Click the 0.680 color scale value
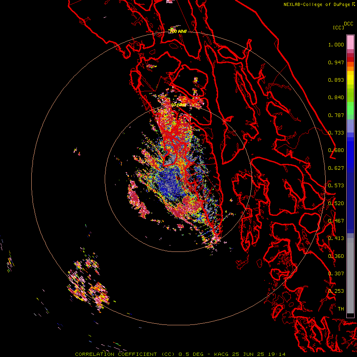The height and width of the screenshot is (357, 357). tap(336, 150)
